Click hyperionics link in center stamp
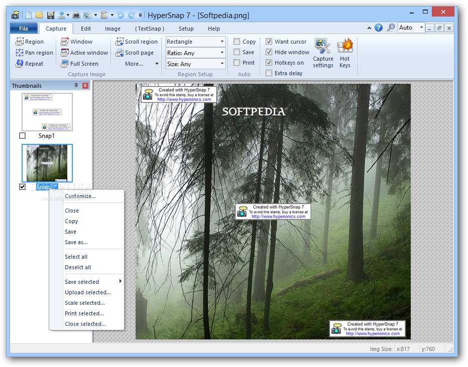Viewport: 468px width, 367px height. (x=278, y=217)
